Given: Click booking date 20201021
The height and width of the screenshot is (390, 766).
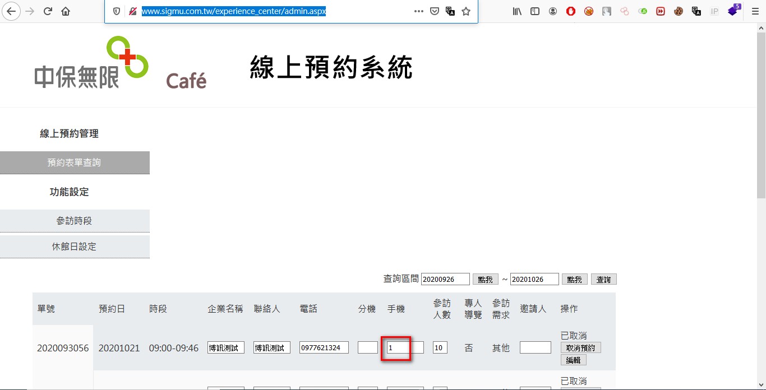Looking at the screenshot, I should point(119,348).
